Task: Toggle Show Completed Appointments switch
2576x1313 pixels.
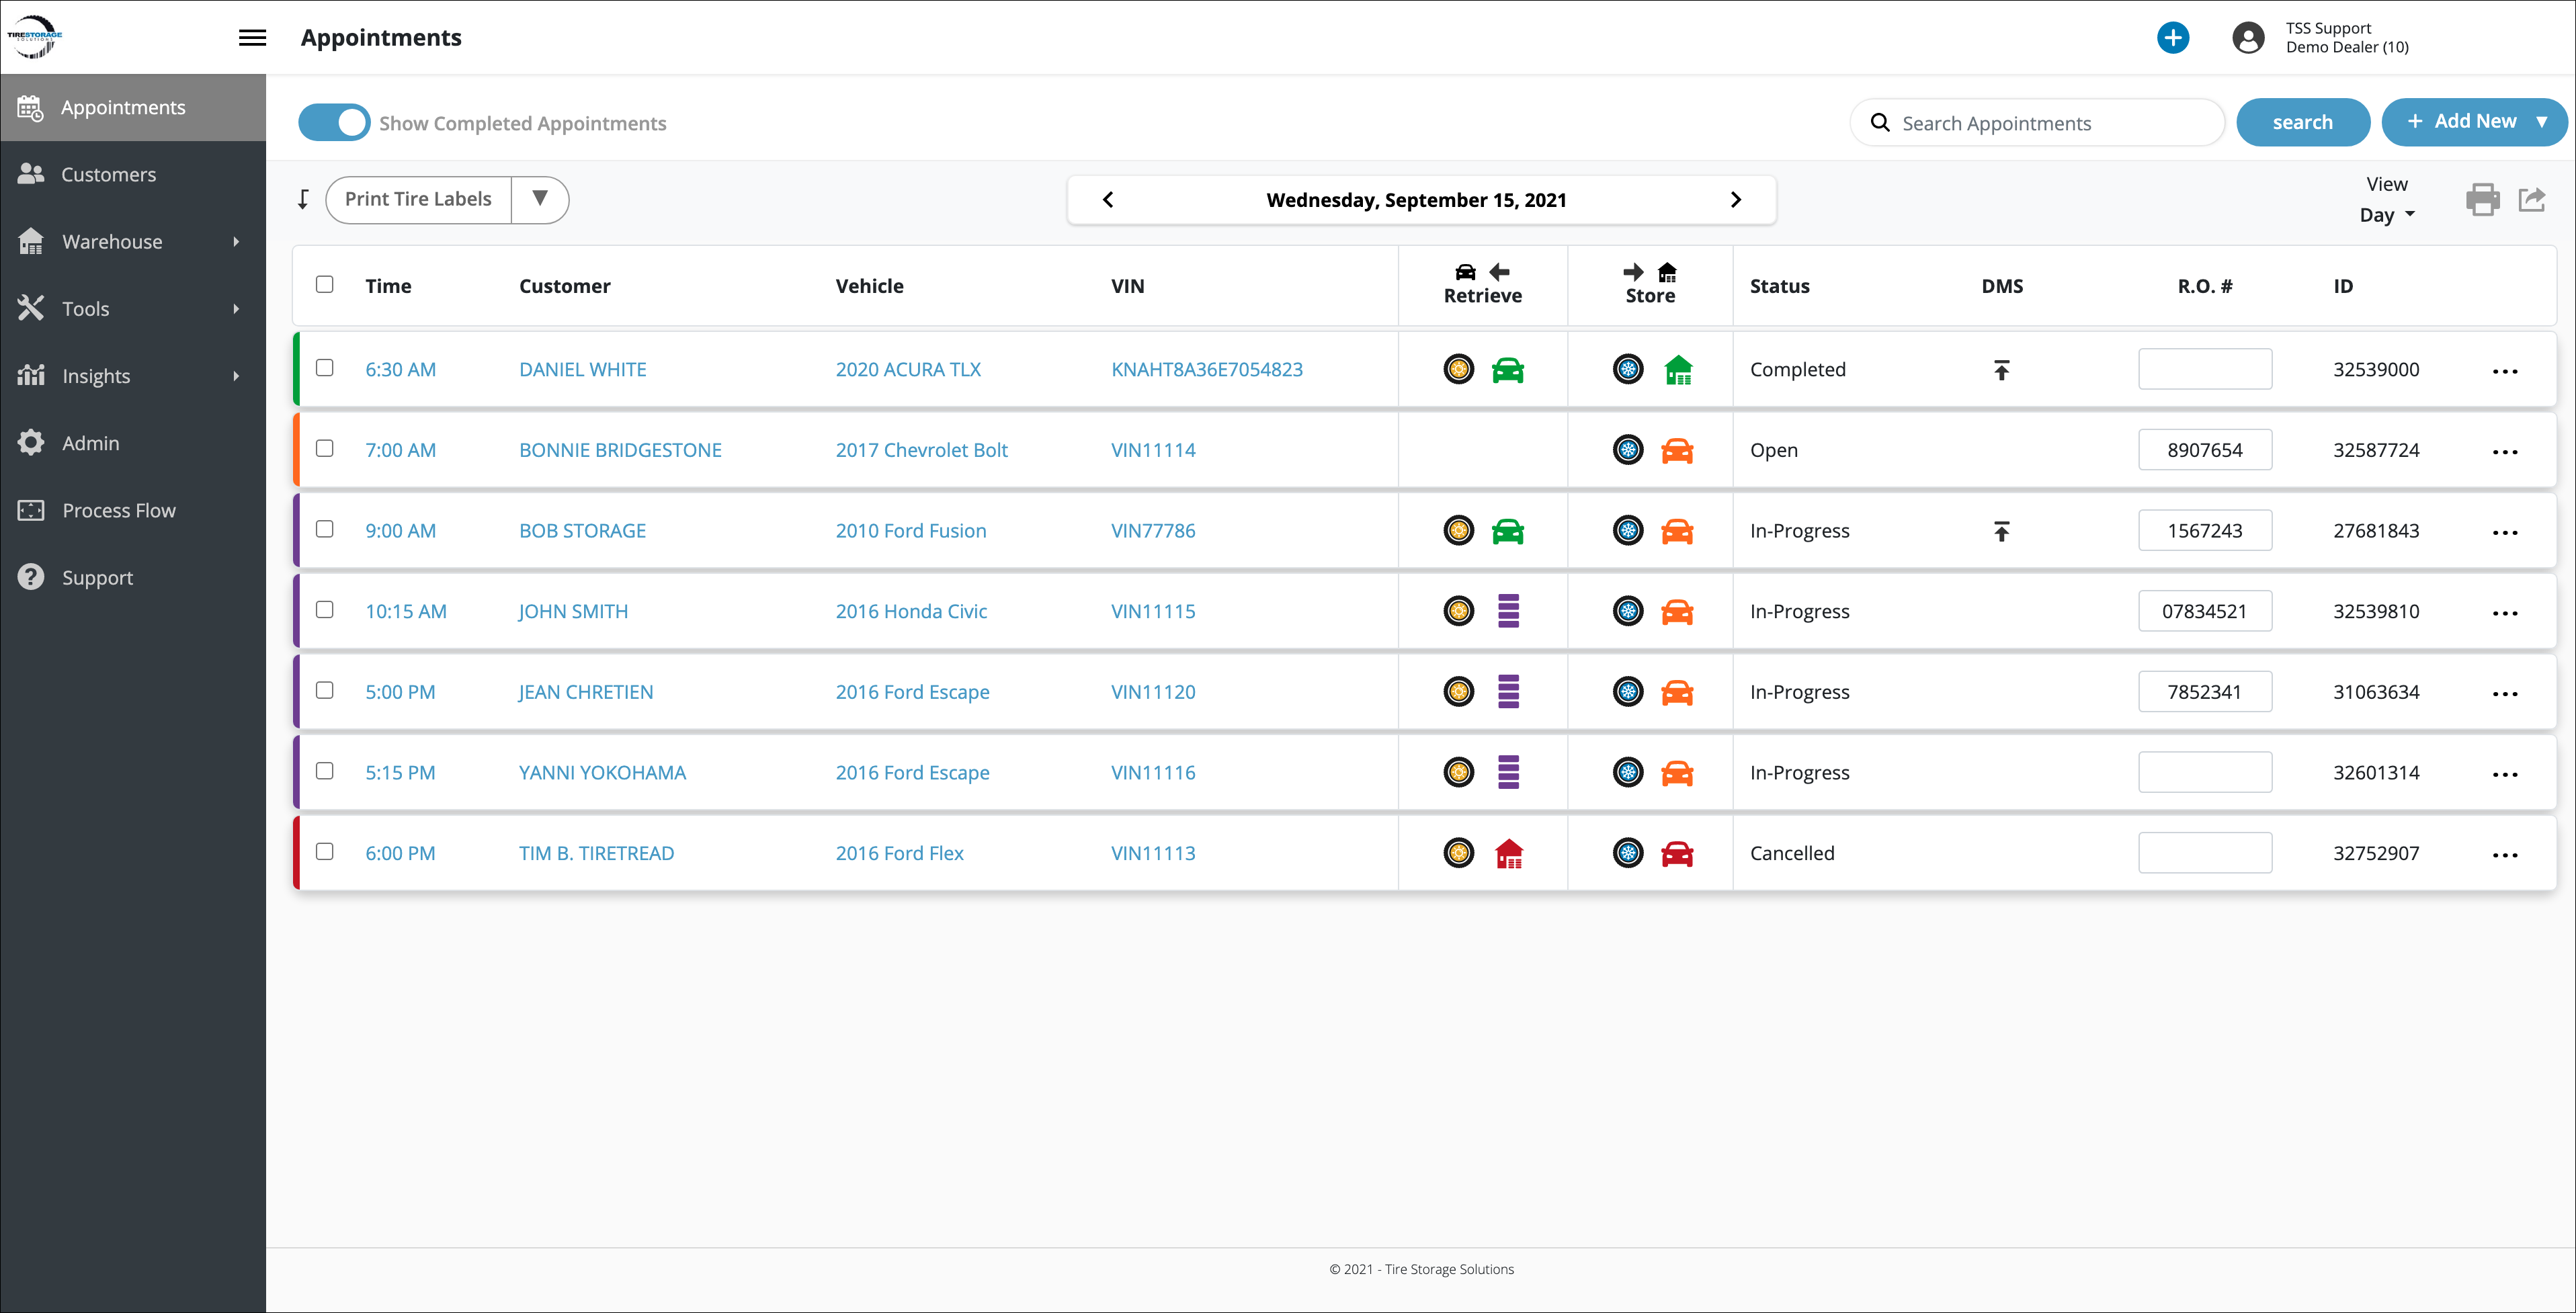Action: [335, 123]
